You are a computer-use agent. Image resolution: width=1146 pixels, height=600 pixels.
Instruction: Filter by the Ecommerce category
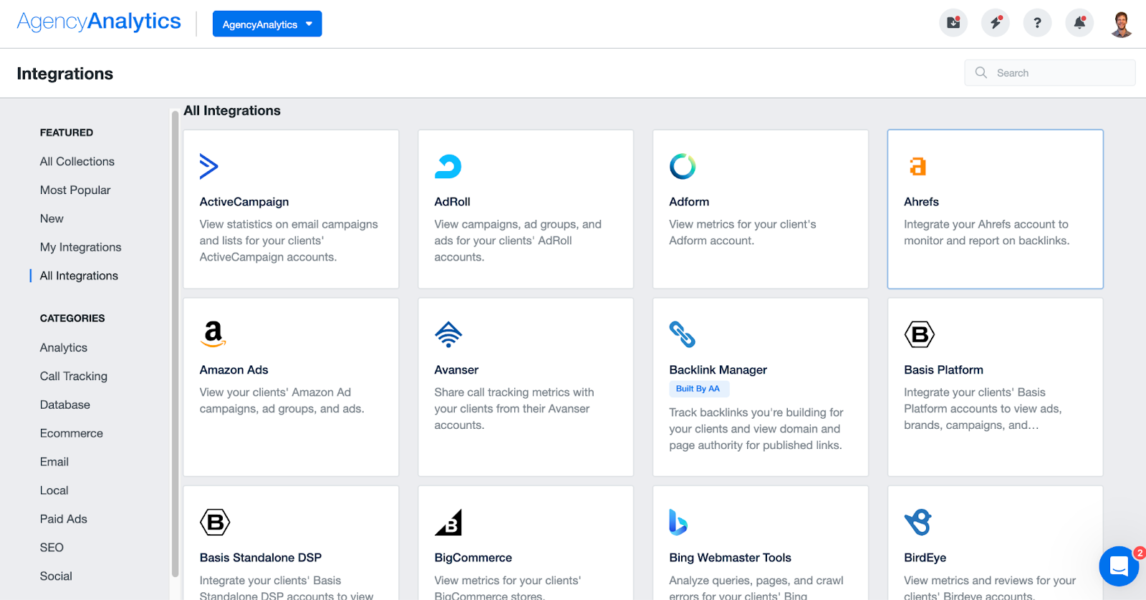click(72, 433)
